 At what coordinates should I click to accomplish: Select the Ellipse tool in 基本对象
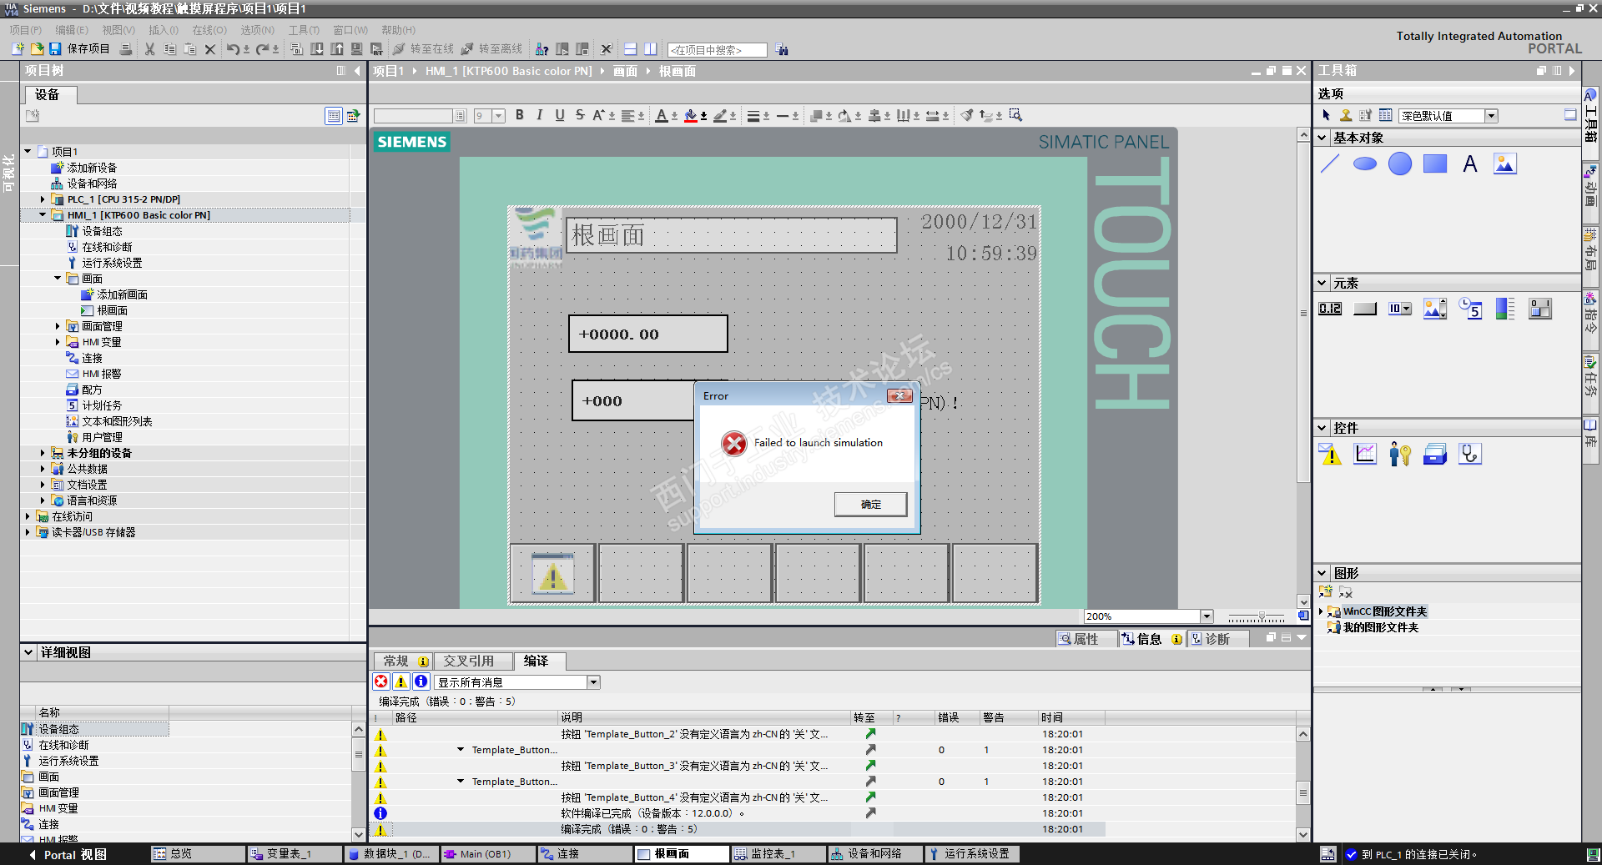[1365, 164]
